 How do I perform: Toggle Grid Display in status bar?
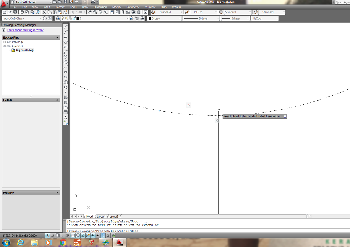tap(58, 236)
